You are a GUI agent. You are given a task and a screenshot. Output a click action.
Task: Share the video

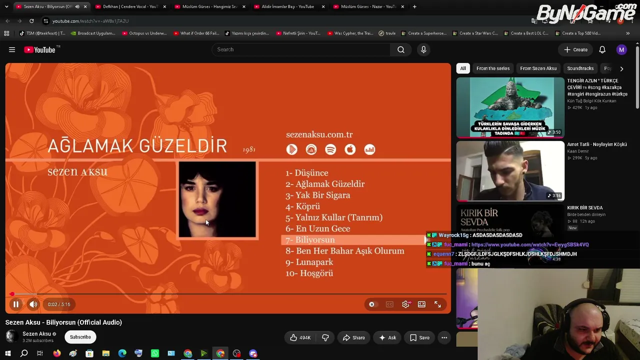[x=353, y=337]
